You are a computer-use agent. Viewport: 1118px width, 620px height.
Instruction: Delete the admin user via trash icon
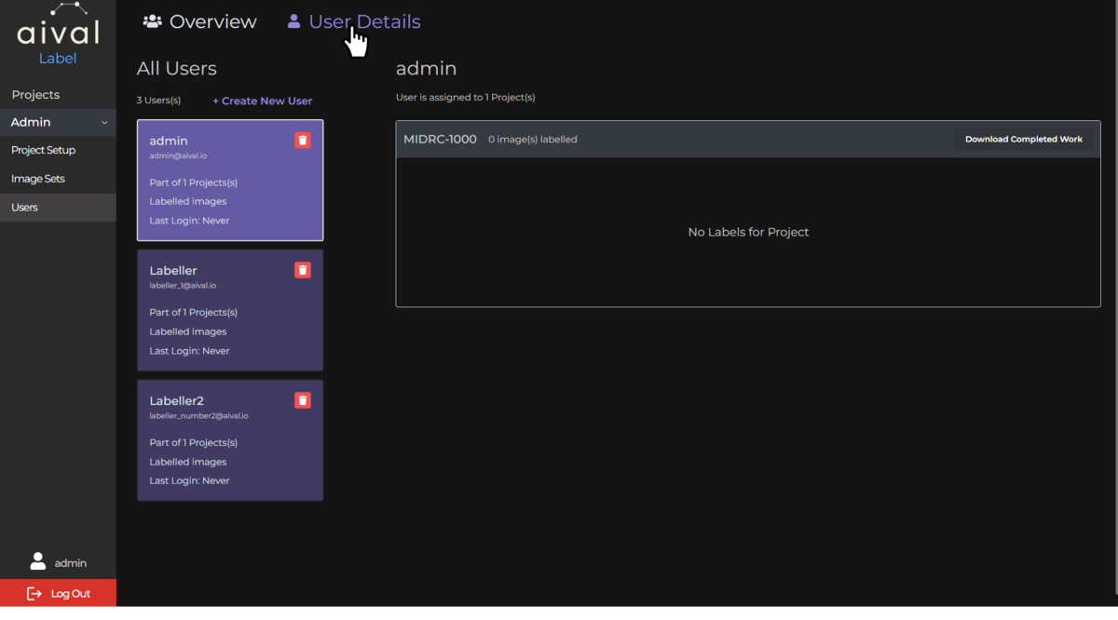point(302,139)
